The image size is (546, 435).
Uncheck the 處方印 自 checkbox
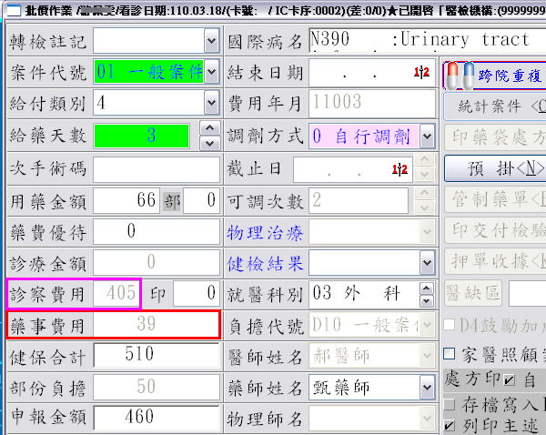(x=509, y=379)
